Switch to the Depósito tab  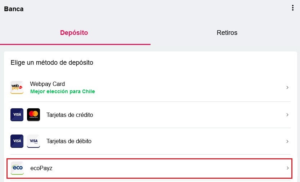coord(74,33)
